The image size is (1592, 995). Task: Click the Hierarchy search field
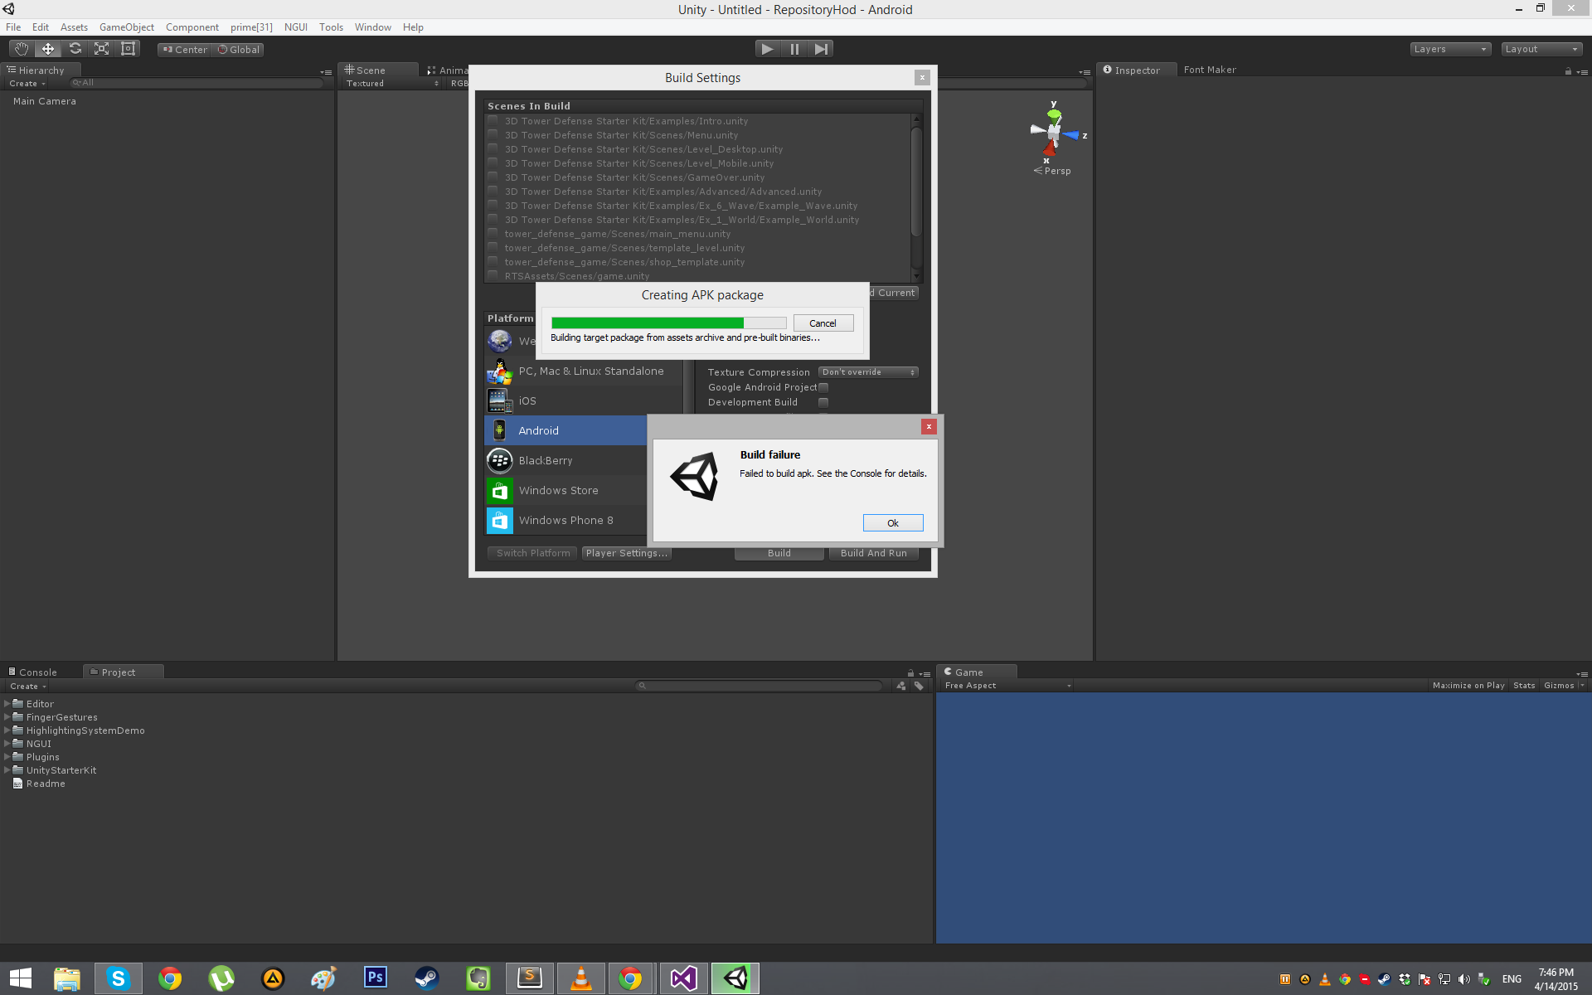pos(196,83)
